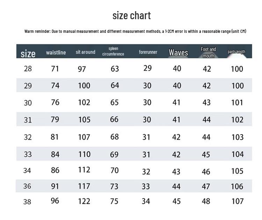Click sit around value 112 for size 34
Image resolution: width=262 pixels, height=220 pixels.
[84, 170]
